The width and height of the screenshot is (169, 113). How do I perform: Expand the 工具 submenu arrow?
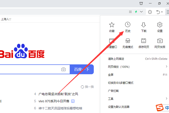(166, 98)
